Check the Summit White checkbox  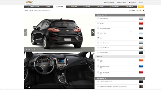coord(98,33)
